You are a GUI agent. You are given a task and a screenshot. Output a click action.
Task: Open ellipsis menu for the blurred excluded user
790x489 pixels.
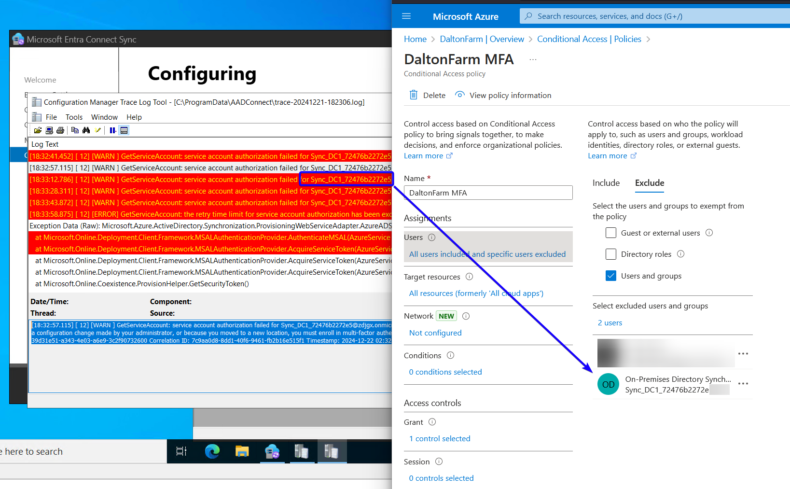click(743, 354)
